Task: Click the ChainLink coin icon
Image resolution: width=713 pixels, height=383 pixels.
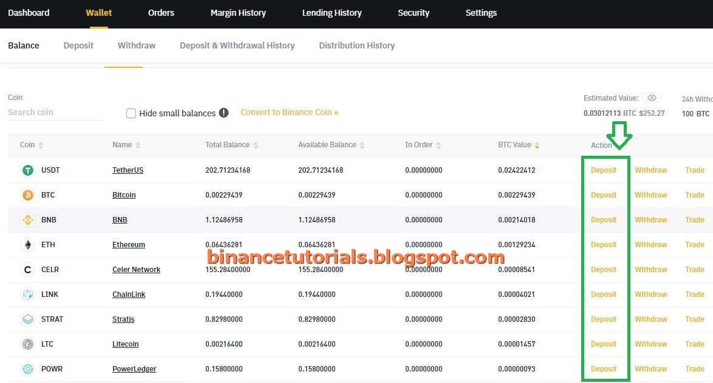Action: [27, 295]
